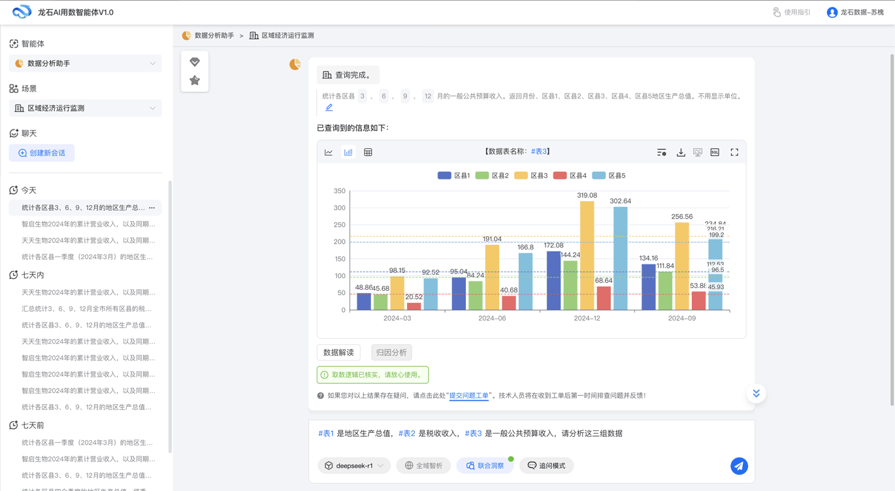Viewport: 895px width, 491px height.
Task: Click the send message arrow button
Action: [739, 466]
